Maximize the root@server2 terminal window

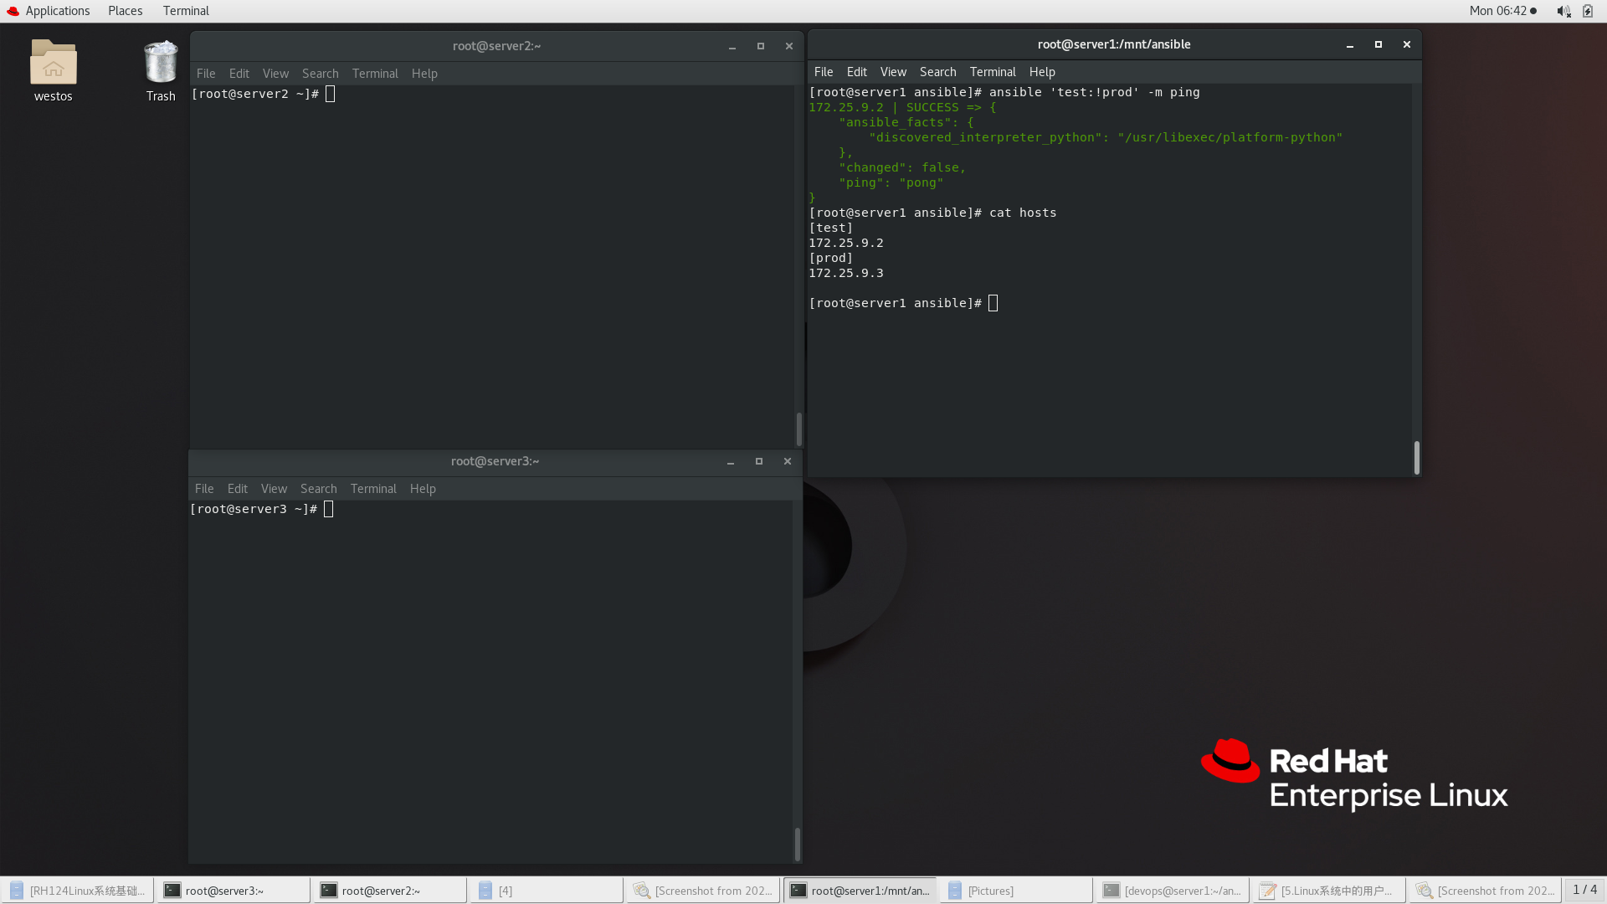click(761, 46)
